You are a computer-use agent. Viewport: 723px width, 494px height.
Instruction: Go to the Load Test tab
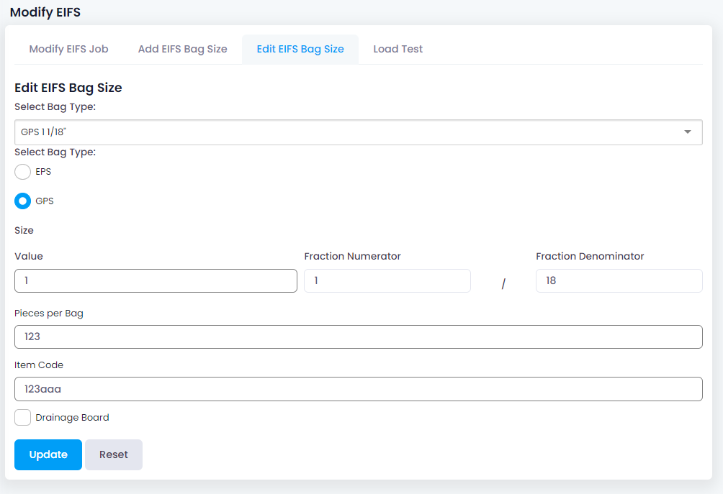coord(398,50)
